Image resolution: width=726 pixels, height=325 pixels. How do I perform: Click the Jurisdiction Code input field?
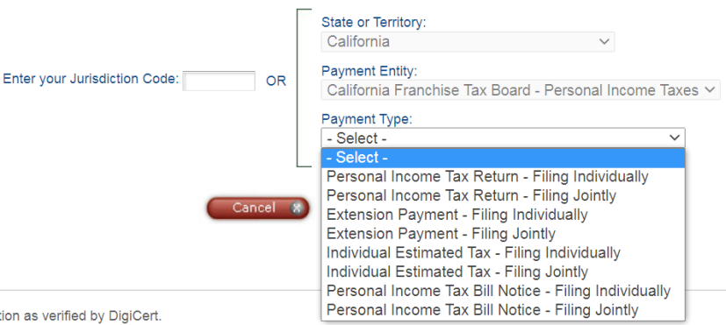219,81
